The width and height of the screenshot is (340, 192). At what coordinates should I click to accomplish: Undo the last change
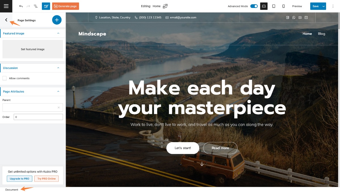(21, 6)
